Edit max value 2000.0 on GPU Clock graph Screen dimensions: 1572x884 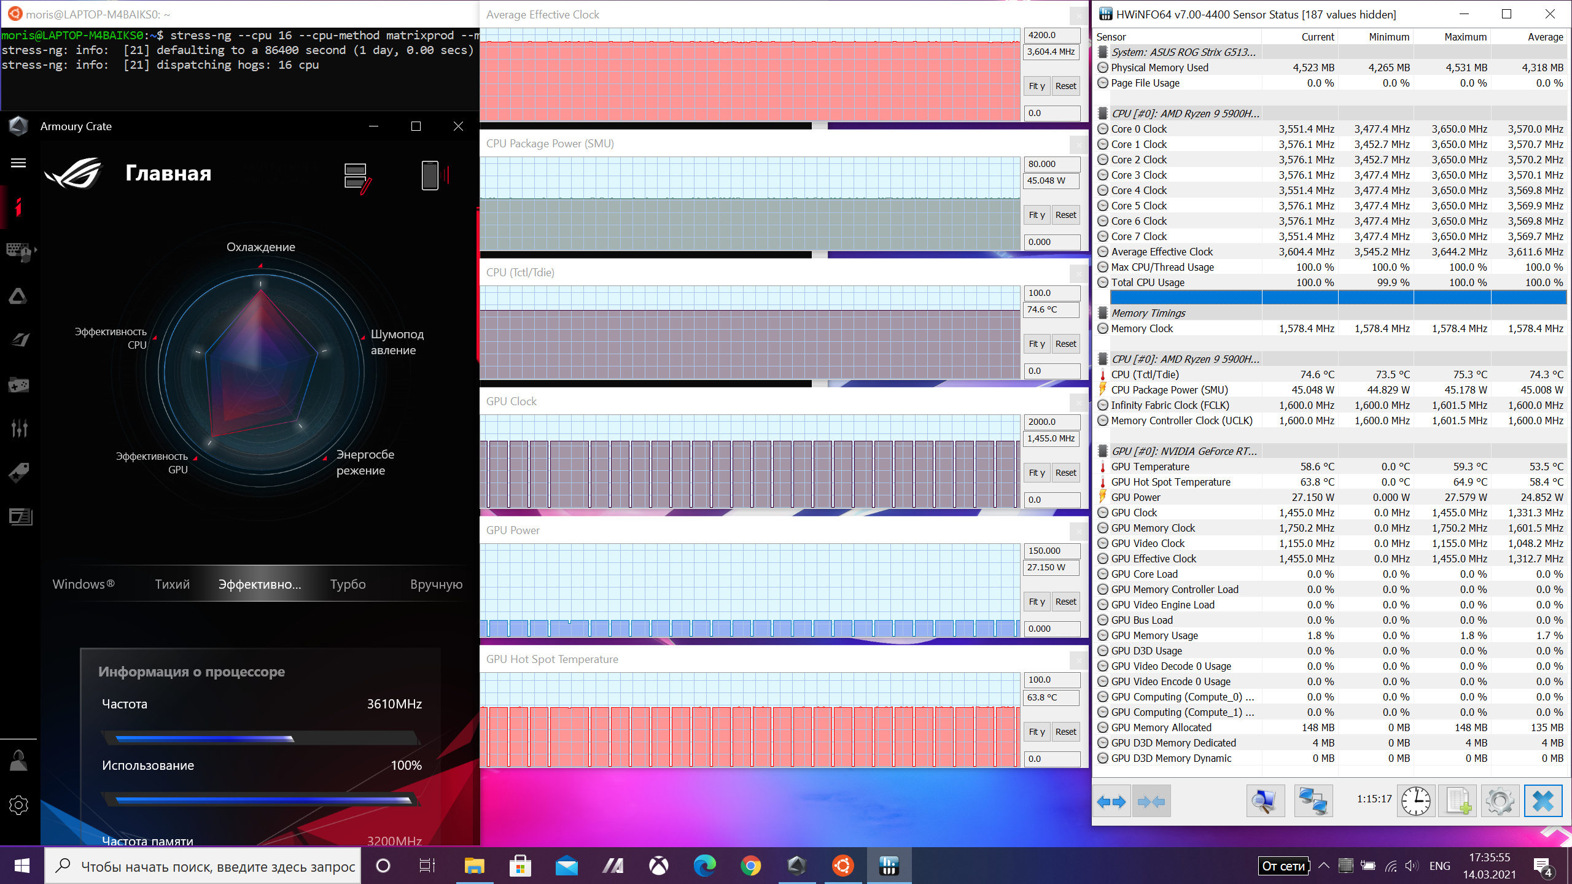(x=1052, y=422)
